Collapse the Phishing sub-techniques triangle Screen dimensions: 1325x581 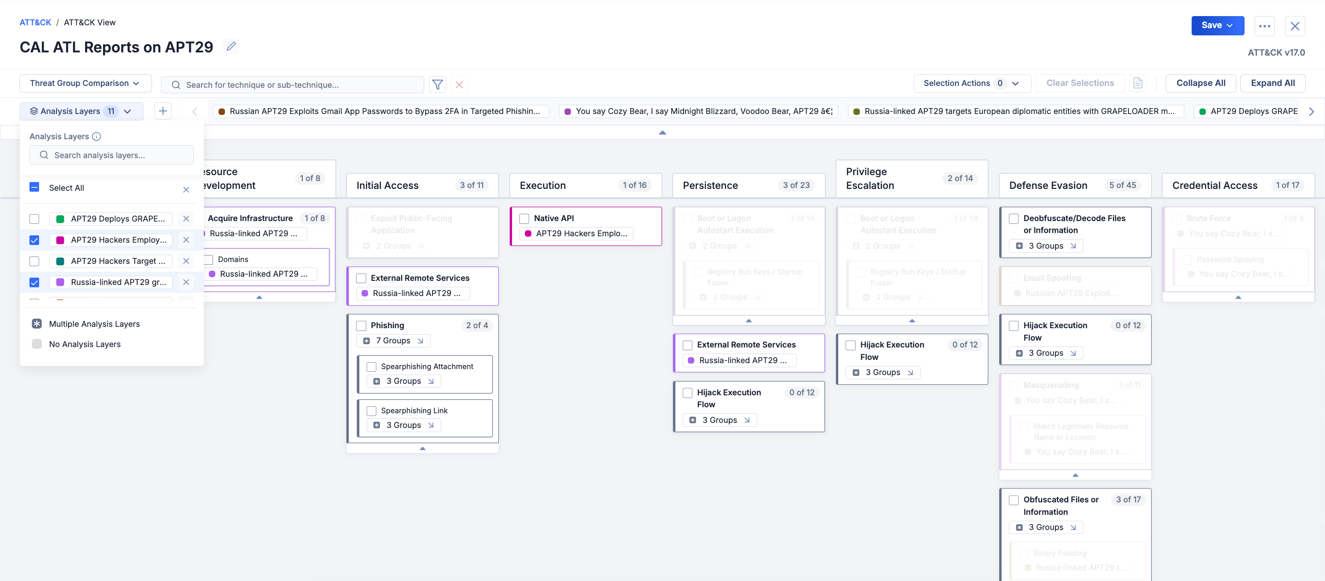[x=422, y=448]
